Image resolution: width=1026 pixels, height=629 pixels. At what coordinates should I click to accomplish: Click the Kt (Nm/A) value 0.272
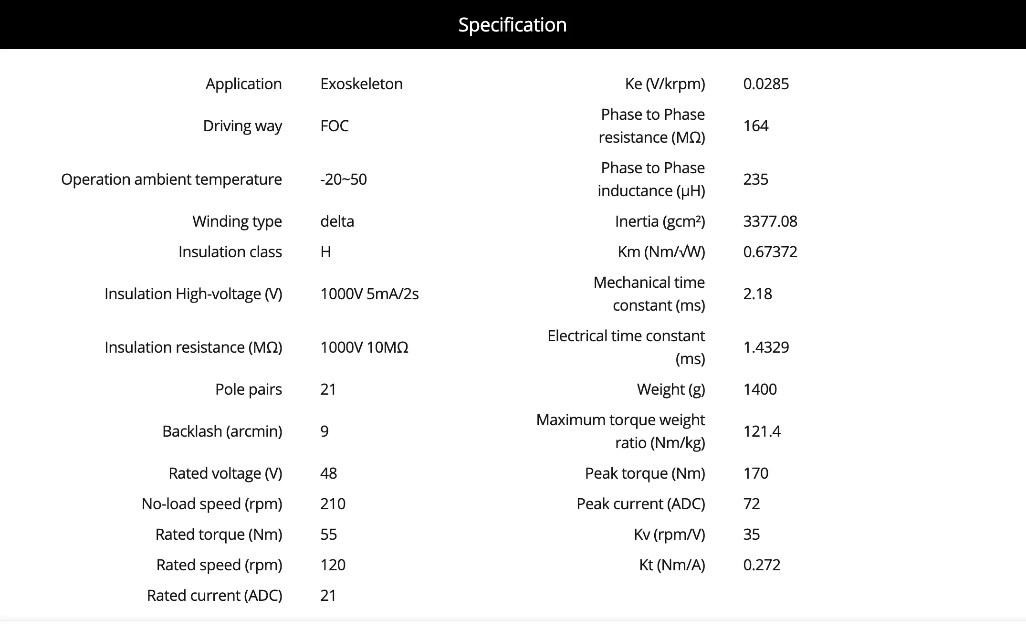[x=762, y=565]
